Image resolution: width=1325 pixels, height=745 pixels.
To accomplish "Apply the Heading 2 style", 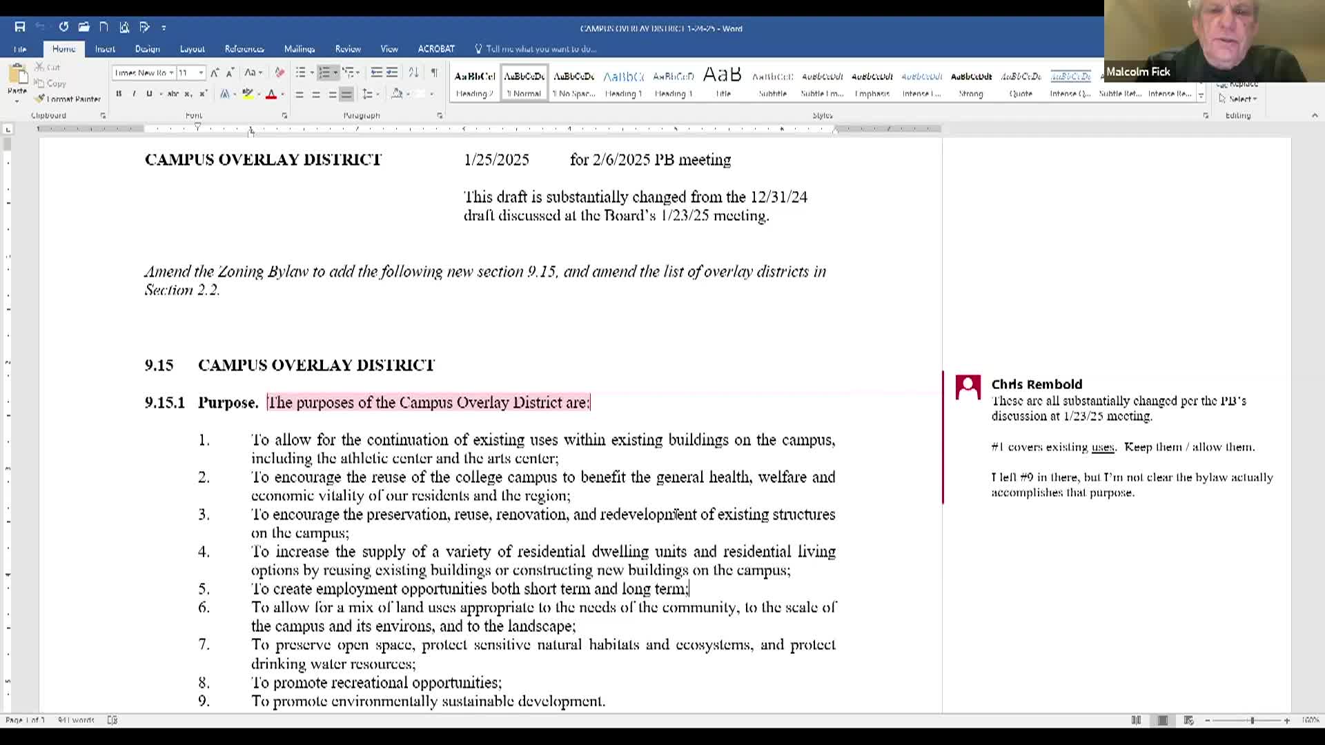I will click(475, 83).
